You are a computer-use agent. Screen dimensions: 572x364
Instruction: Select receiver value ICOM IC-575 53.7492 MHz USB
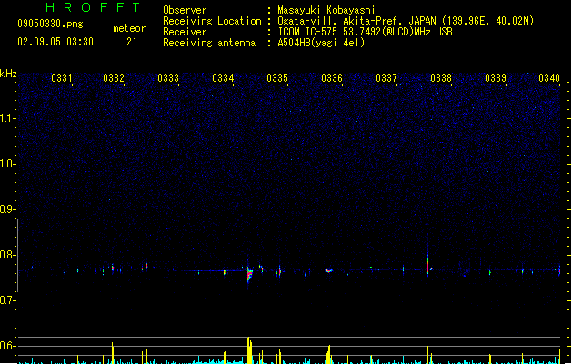point(366,32)
